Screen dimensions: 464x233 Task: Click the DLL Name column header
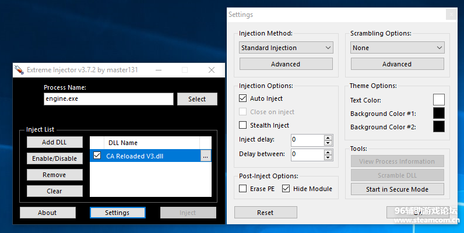(152, 143)
